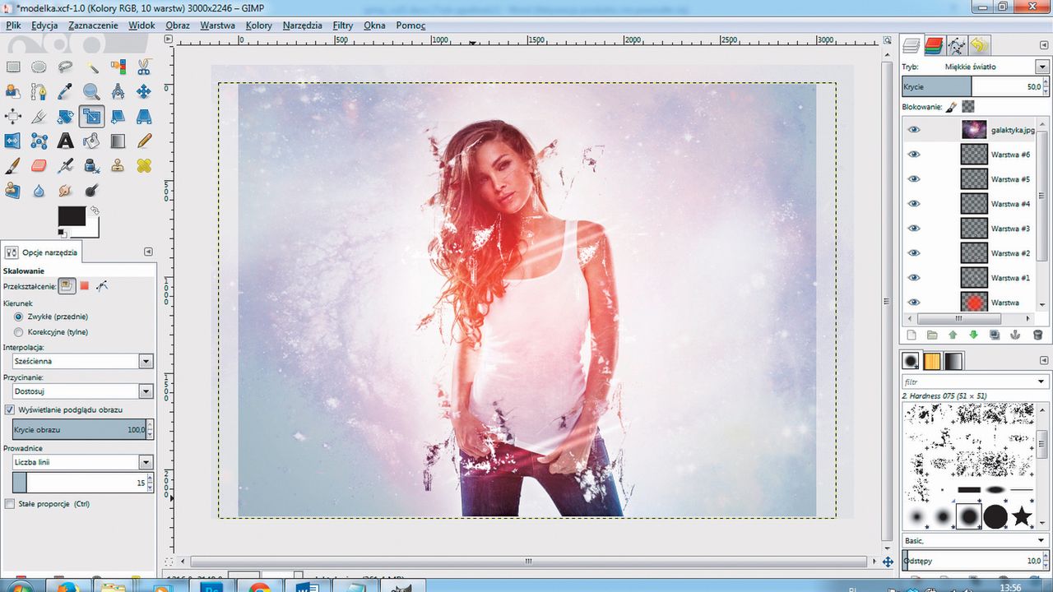Pick the Fuzzy Select magic wand
Image resolution: width=1053 pixels, height=592 pixels.
click(91, 67)
